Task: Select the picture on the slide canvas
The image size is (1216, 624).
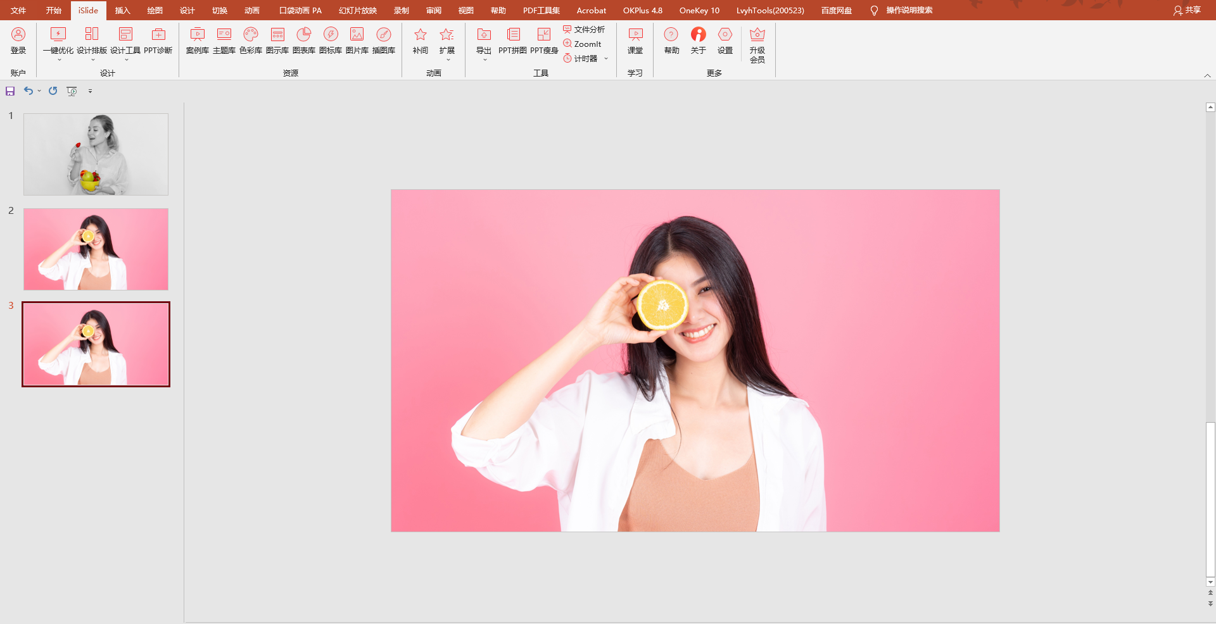Action: point(695,361)
